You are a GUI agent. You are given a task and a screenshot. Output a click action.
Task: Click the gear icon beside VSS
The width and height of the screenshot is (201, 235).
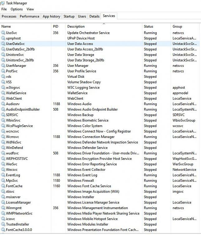(x=3, y=82)
